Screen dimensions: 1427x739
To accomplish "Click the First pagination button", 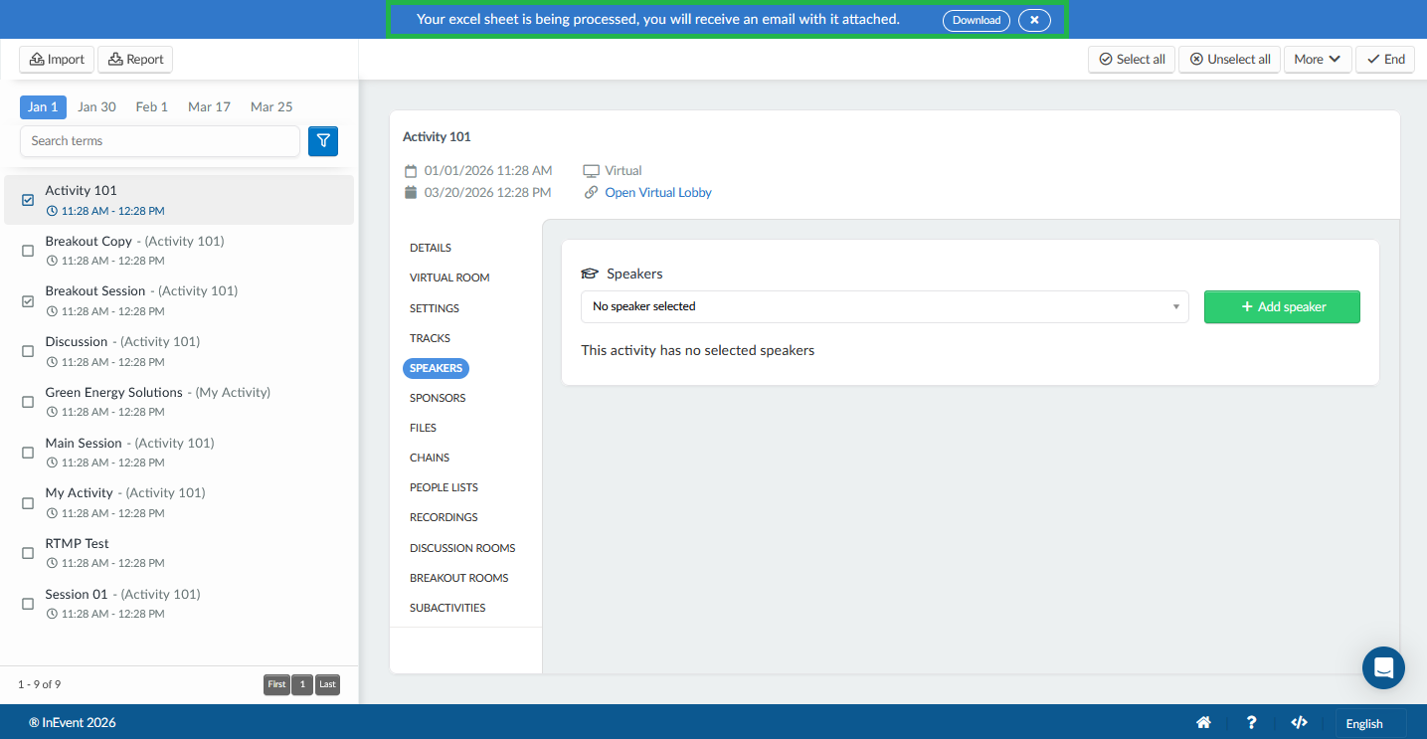I will [x=276, y=684].
